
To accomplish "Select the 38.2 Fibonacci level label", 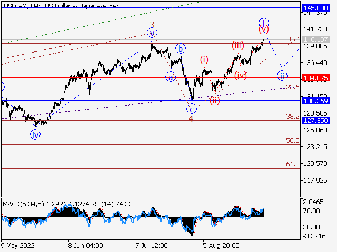I will (x=293, y=117).
